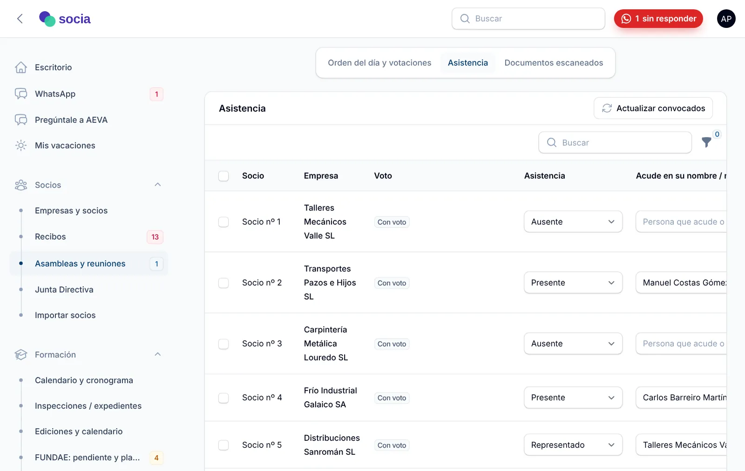The width and height of the screenshot is (745, 471).
Task: Open the socia logo home
Action: 65,19
